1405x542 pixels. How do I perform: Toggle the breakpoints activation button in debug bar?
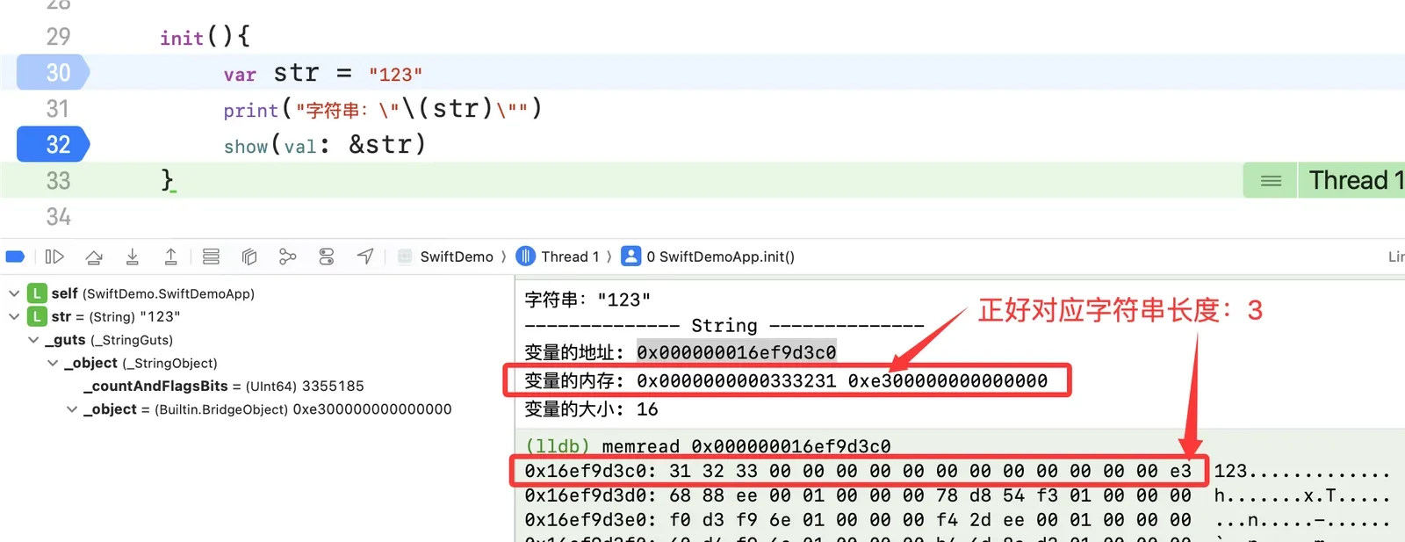15,257
